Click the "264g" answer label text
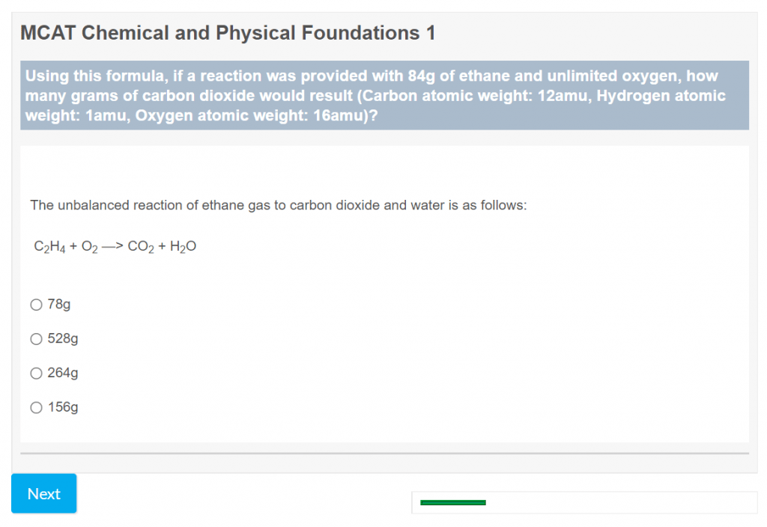767x527 pixels. 63,373
